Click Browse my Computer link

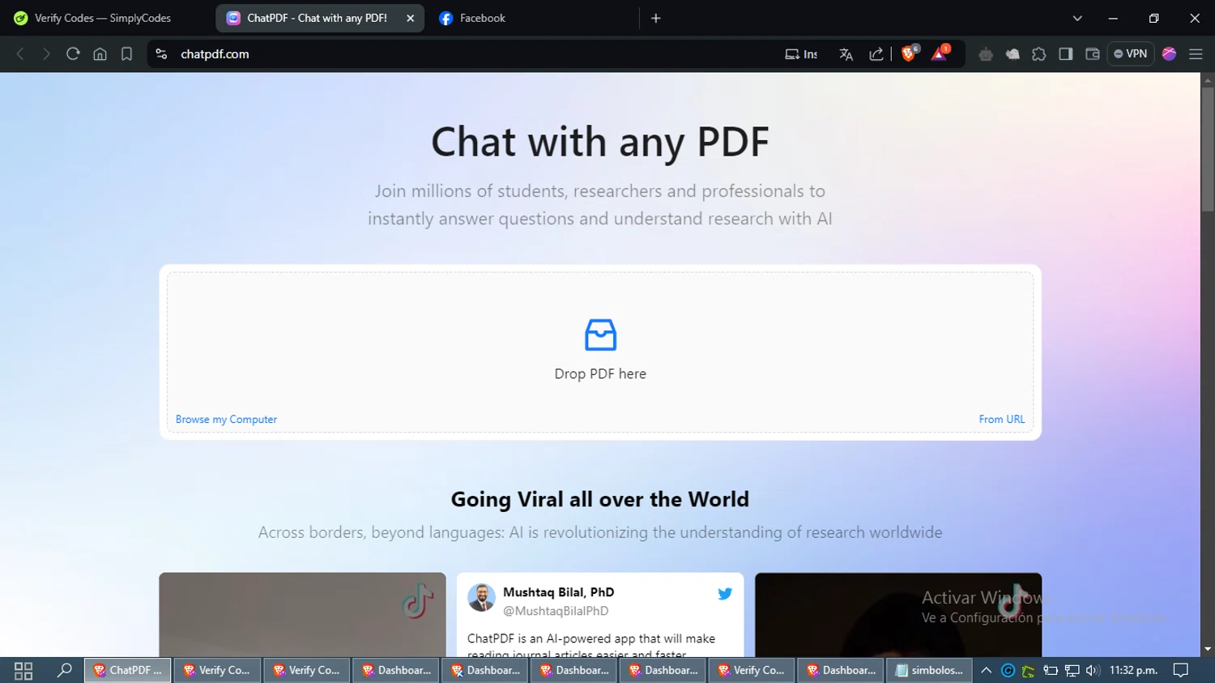(226, 419)
